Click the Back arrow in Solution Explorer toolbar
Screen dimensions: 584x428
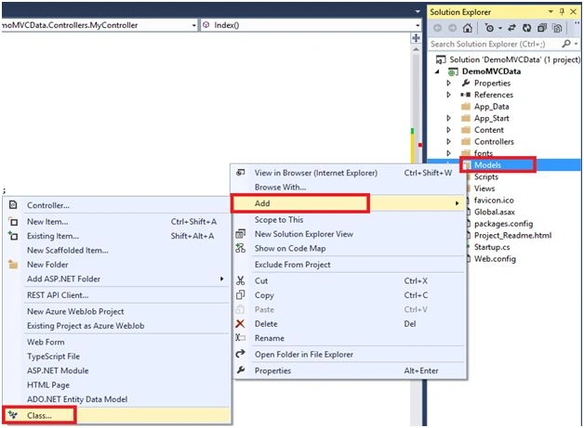click(438, 28)
